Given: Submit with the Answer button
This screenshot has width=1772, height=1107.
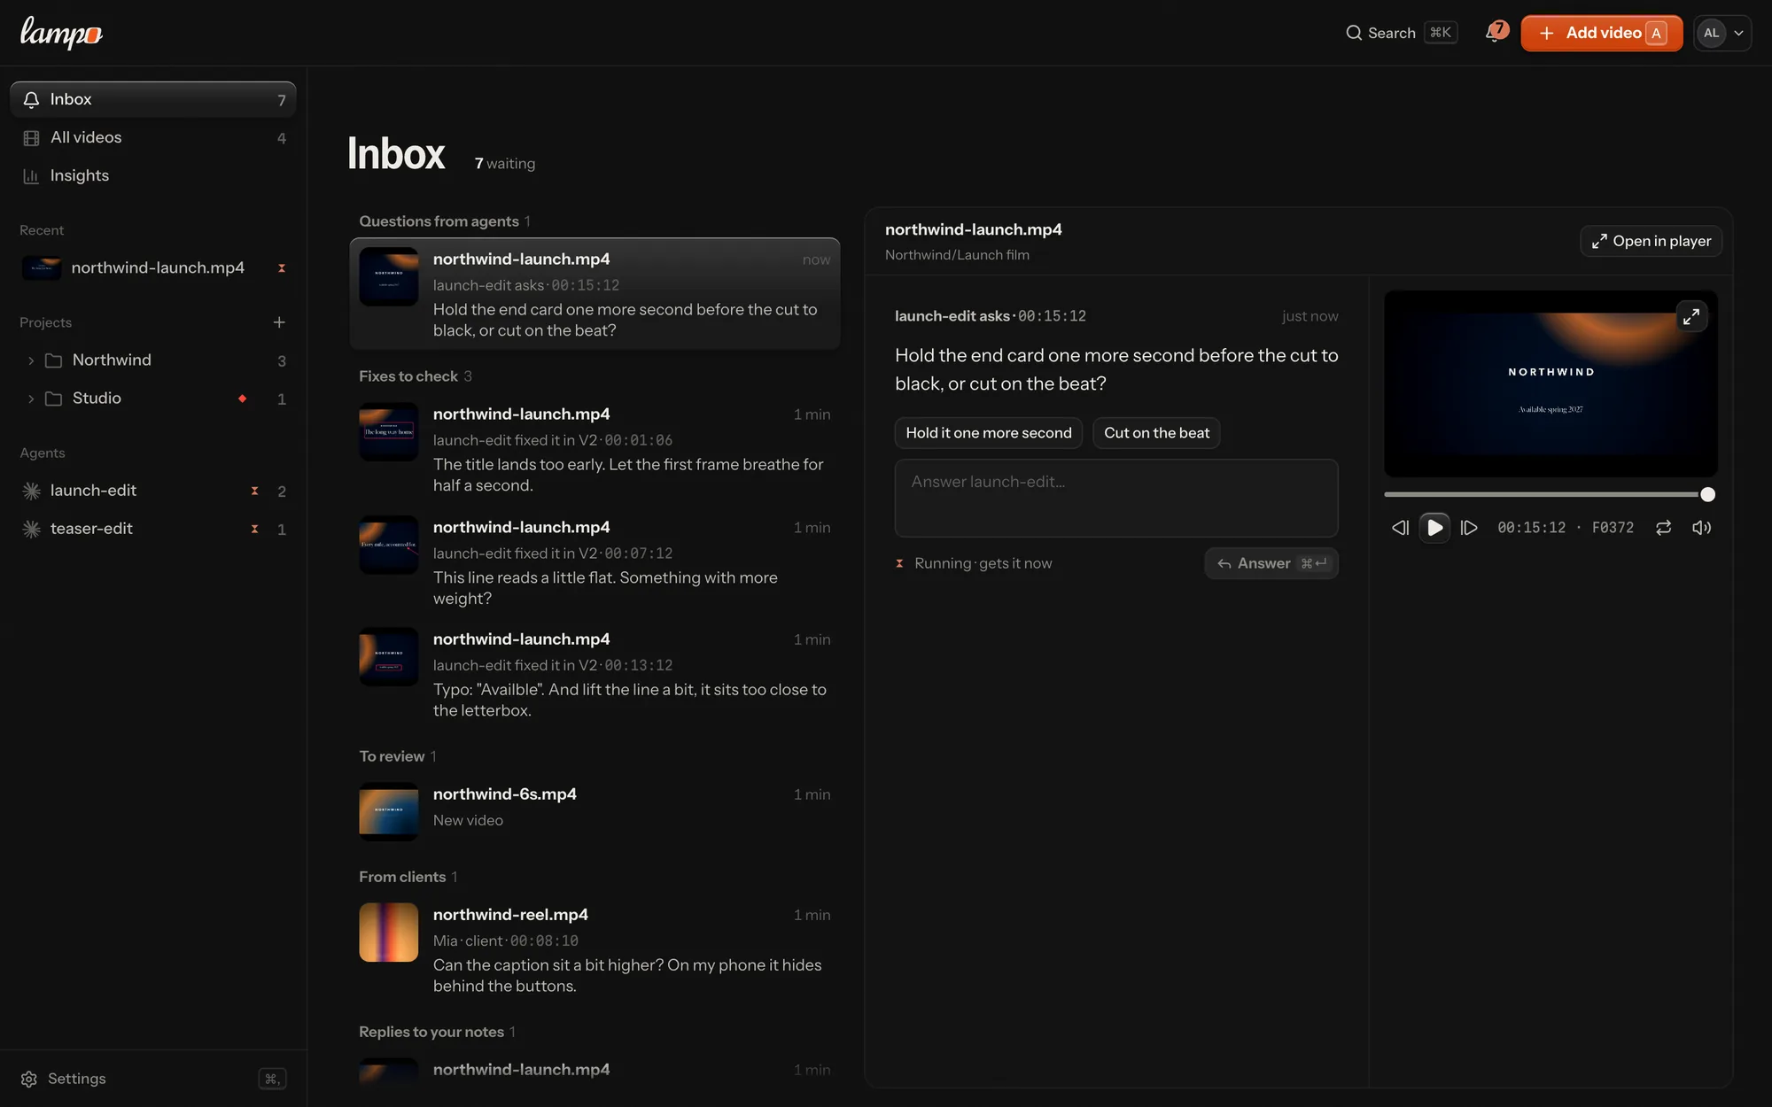Looking at the screenshot, I should 1271,563.
